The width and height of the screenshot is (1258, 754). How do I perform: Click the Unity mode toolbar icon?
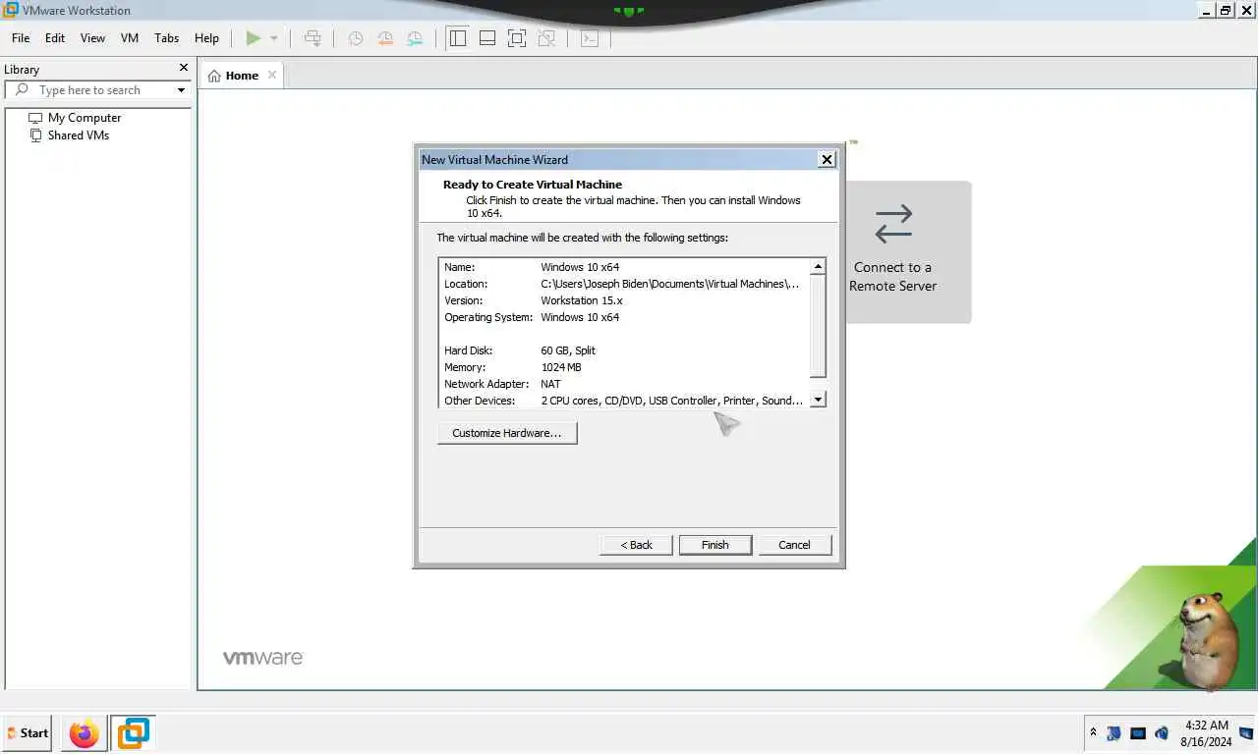546,38
